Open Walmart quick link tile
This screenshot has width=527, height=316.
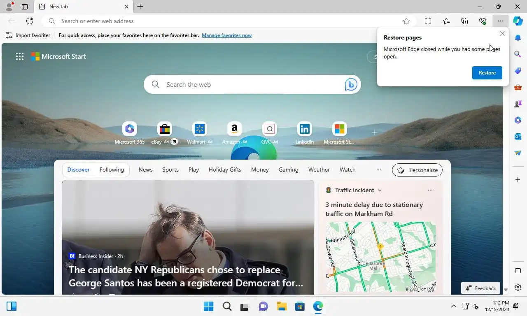(200, 133)
